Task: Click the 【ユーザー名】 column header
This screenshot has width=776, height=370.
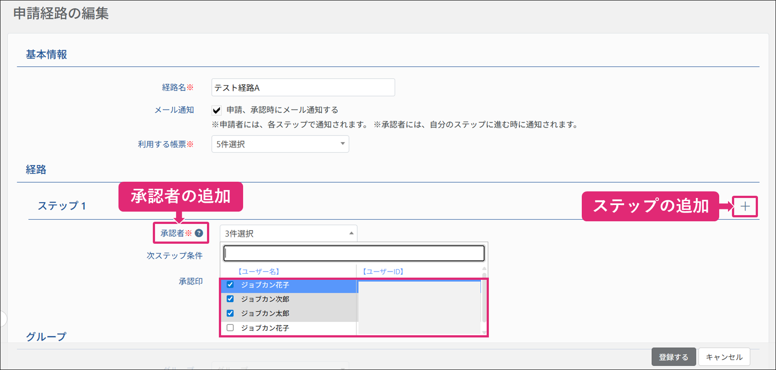Action: click(259, 271)
